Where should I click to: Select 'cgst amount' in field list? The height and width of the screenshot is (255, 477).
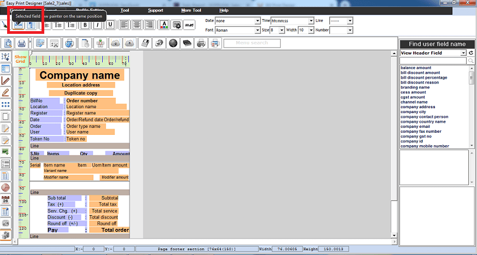[413, 97]
